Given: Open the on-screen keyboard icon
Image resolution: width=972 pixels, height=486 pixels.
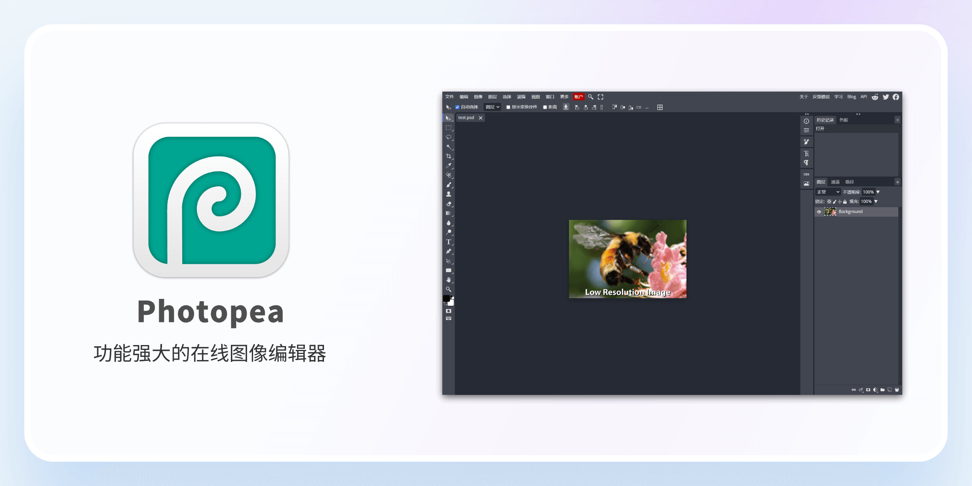Looking at the screenshot, I should 448,319.
